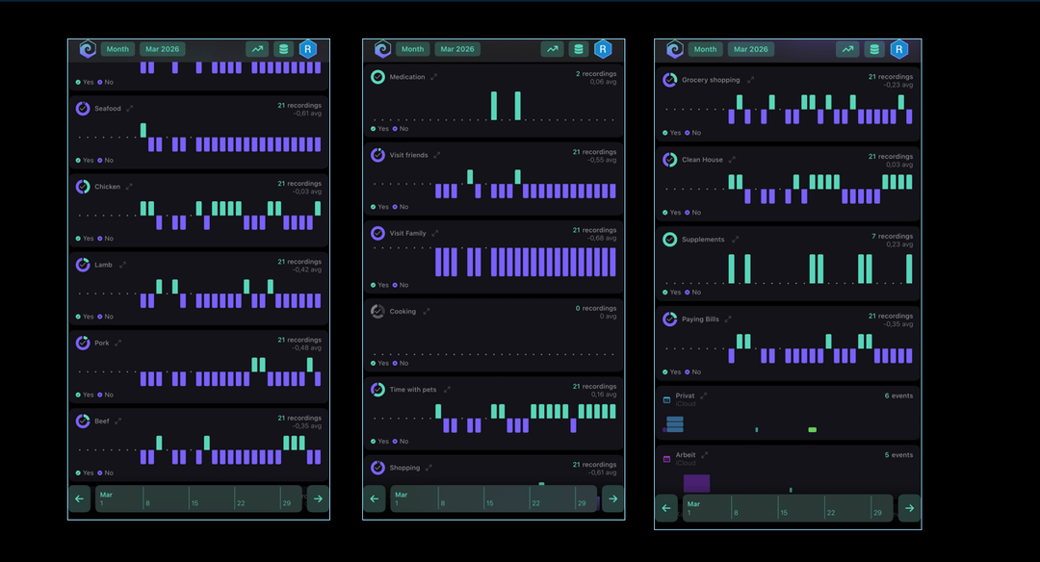Click Mar timeline bar below Shopping panel
1040x562 pixels.
tap(493, 498)
